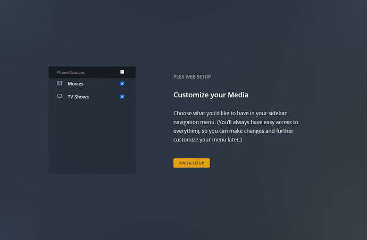Click the Finish Setup button
367x240 pixels.
pos(191,163)
